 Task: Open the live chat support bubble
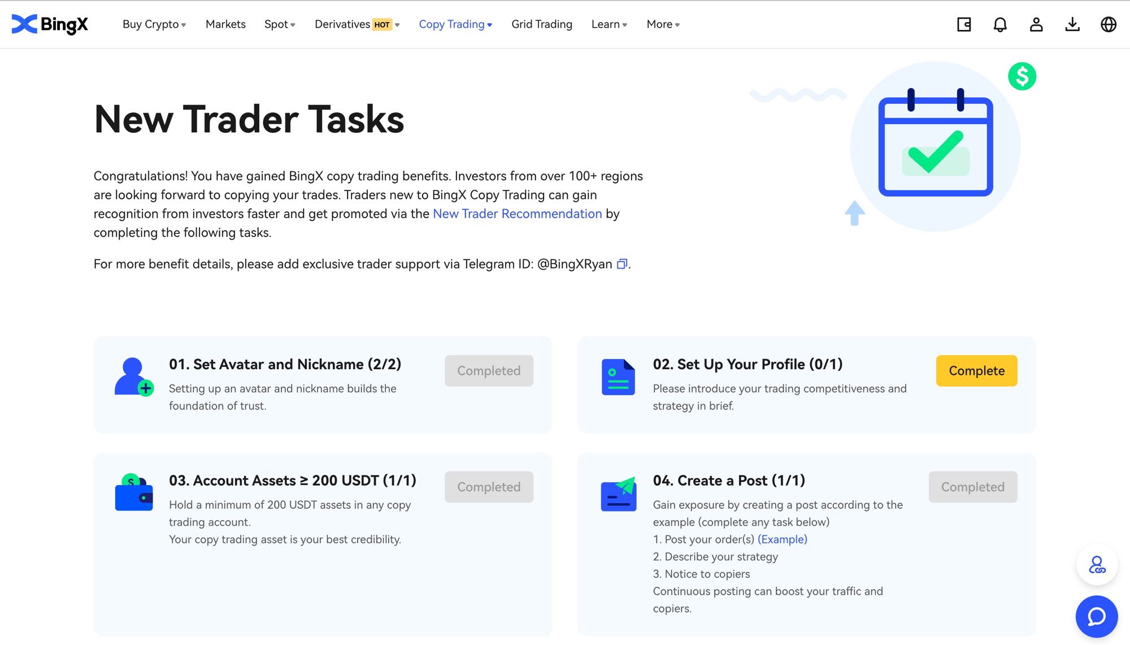[1096, 616]
